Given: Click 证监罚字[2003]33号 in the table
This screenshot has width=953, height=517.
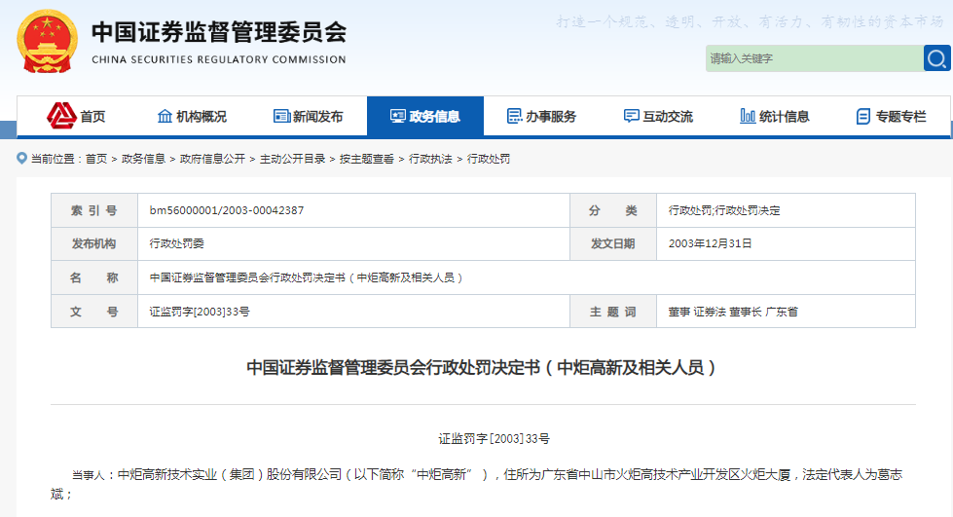Looking at the screenshot, I should click(200, 312).
